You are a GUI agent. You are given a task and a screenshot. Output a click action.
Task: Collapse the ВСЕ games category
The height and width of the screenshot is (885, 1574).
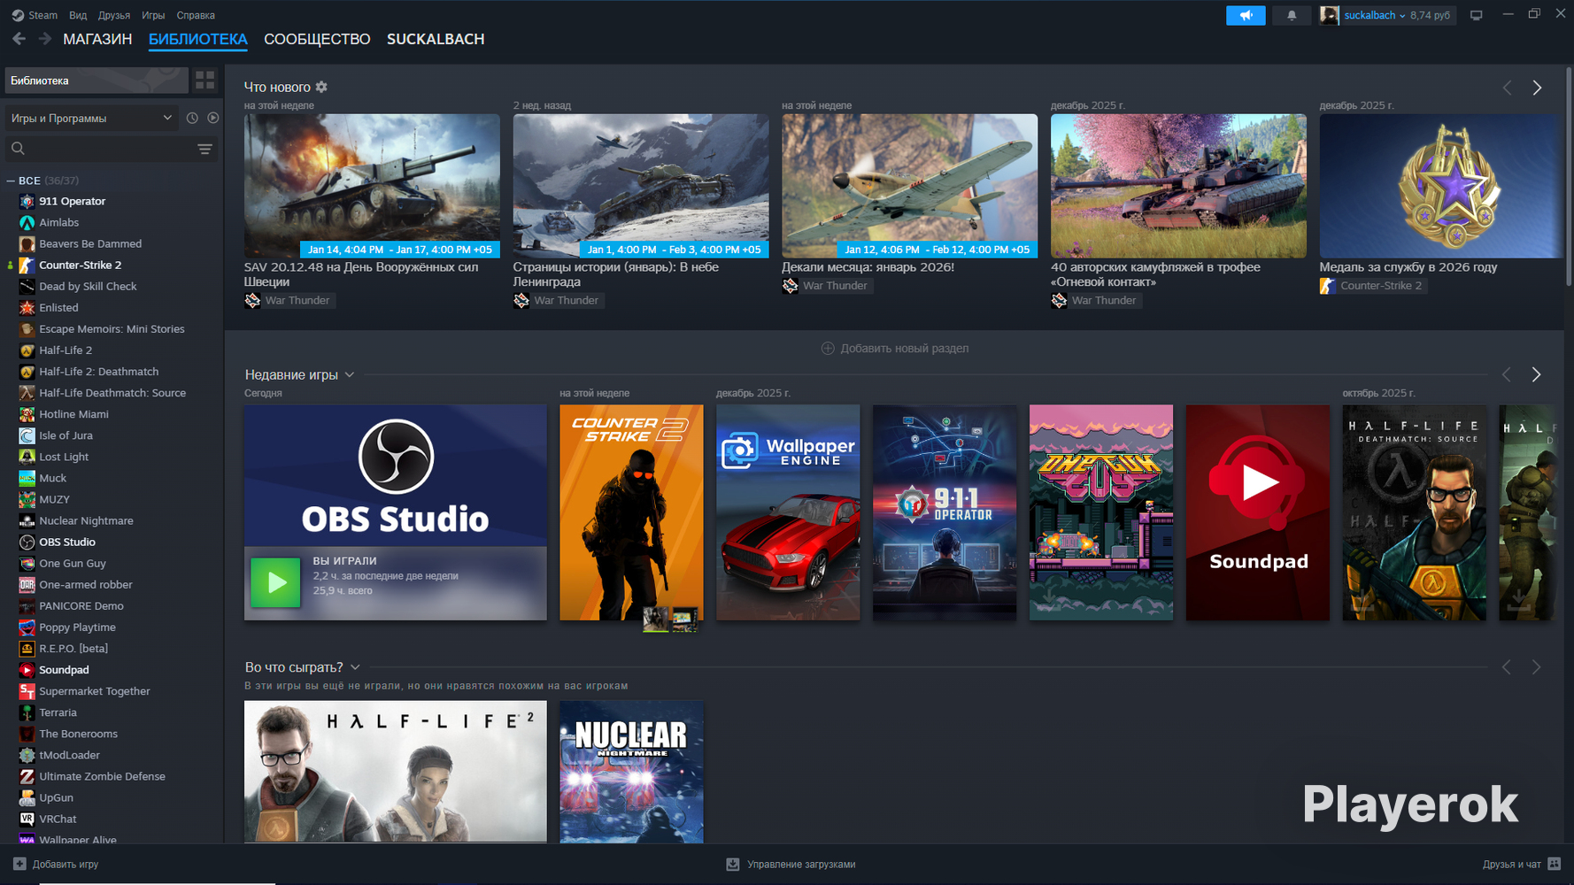11,181
